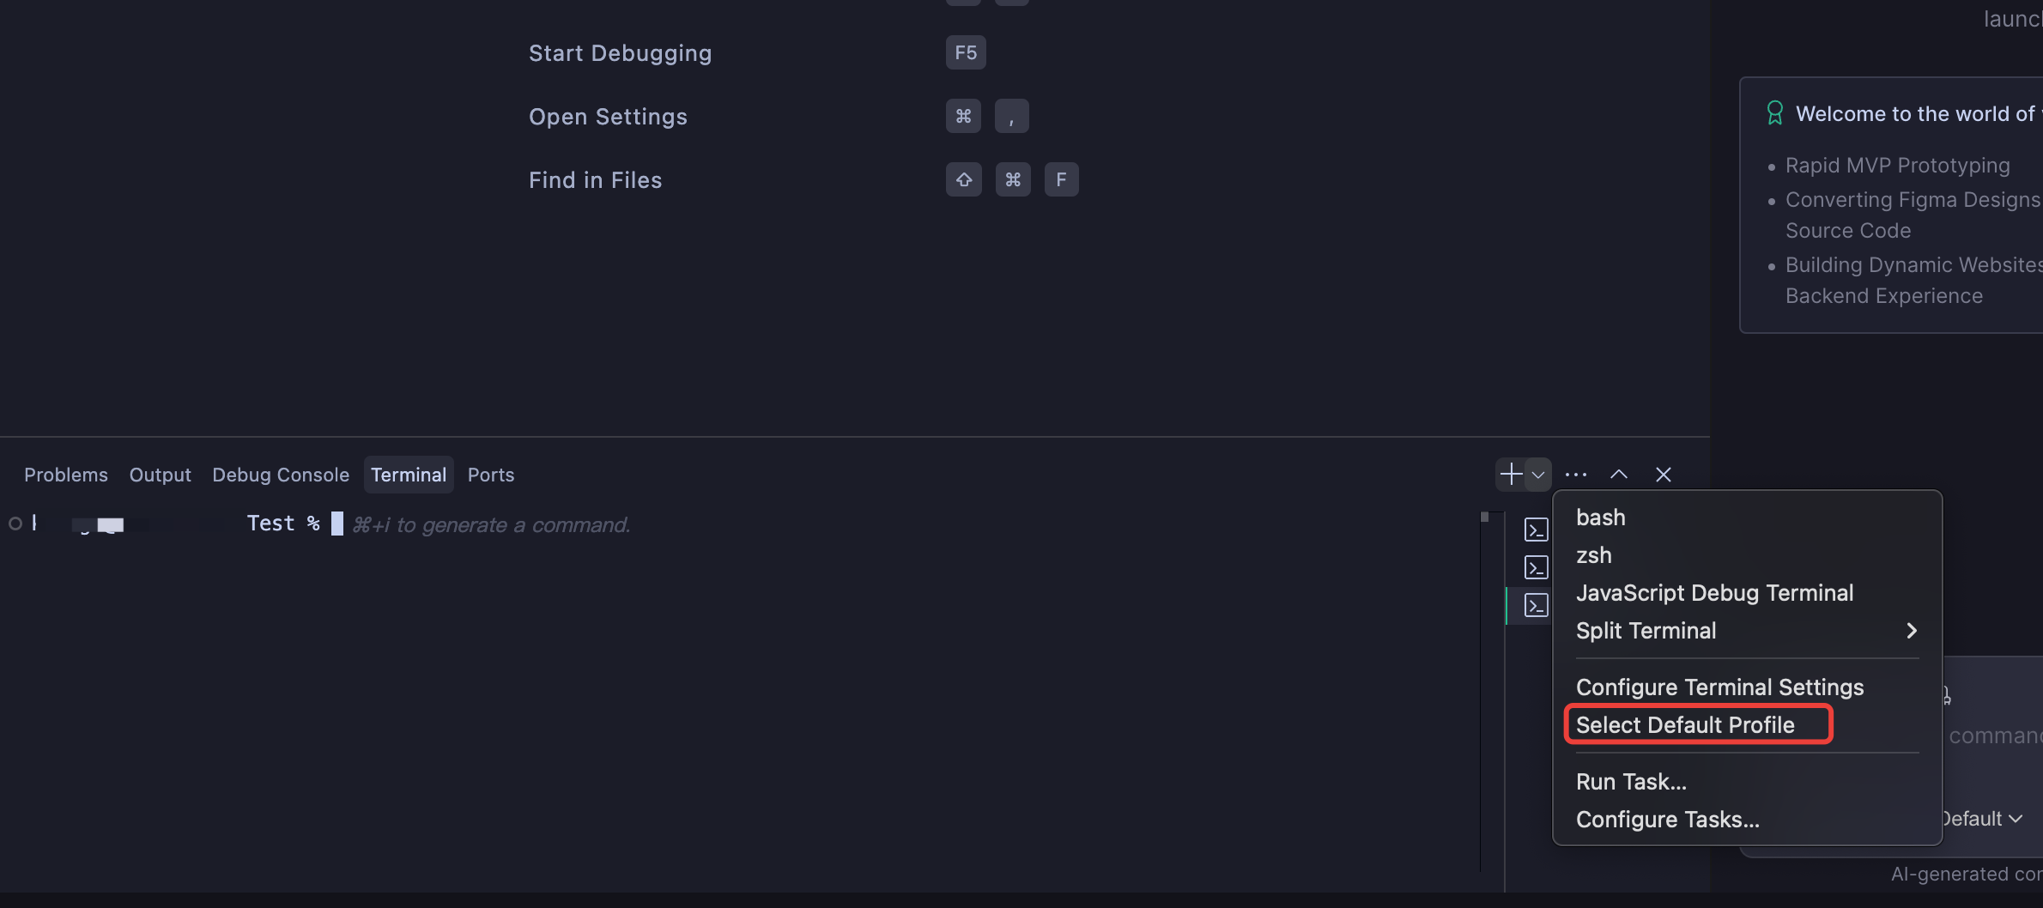Close the bottom panel with the X icon

(1664, 475)
